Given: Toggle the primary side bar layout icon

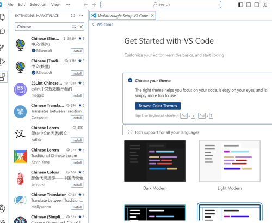Looking at the screenshot, I should [240, 4].
